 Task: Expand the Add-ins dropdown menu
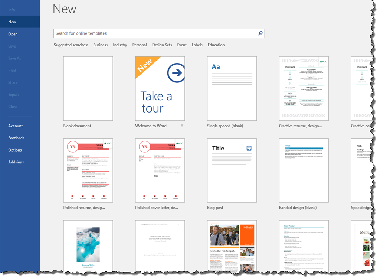coord(16,162)
